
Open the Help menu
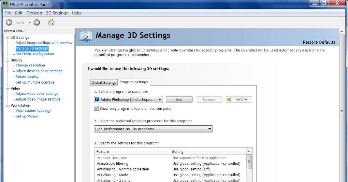[76, 13]
